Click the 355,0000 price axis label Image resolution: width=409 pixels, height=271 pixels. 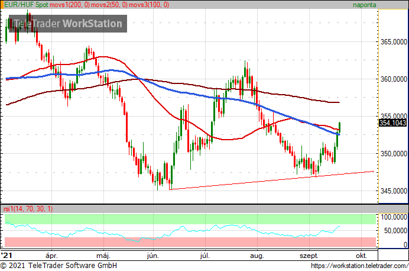click(394, 115)
